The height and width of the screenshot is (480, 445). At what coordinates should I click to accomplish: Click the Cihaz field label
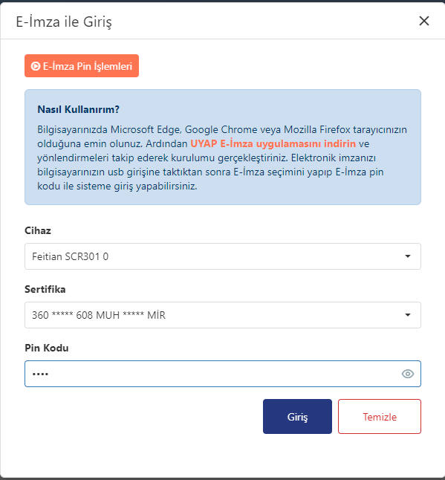[38, 230]
